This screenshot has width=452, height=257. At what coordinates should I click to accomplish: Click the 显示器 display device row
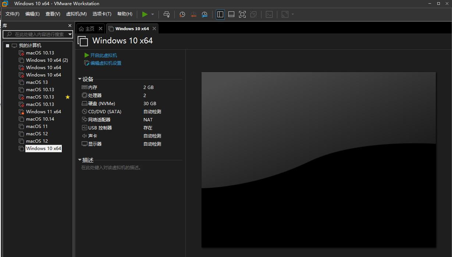pyautogui.click(x=131, y=144)
